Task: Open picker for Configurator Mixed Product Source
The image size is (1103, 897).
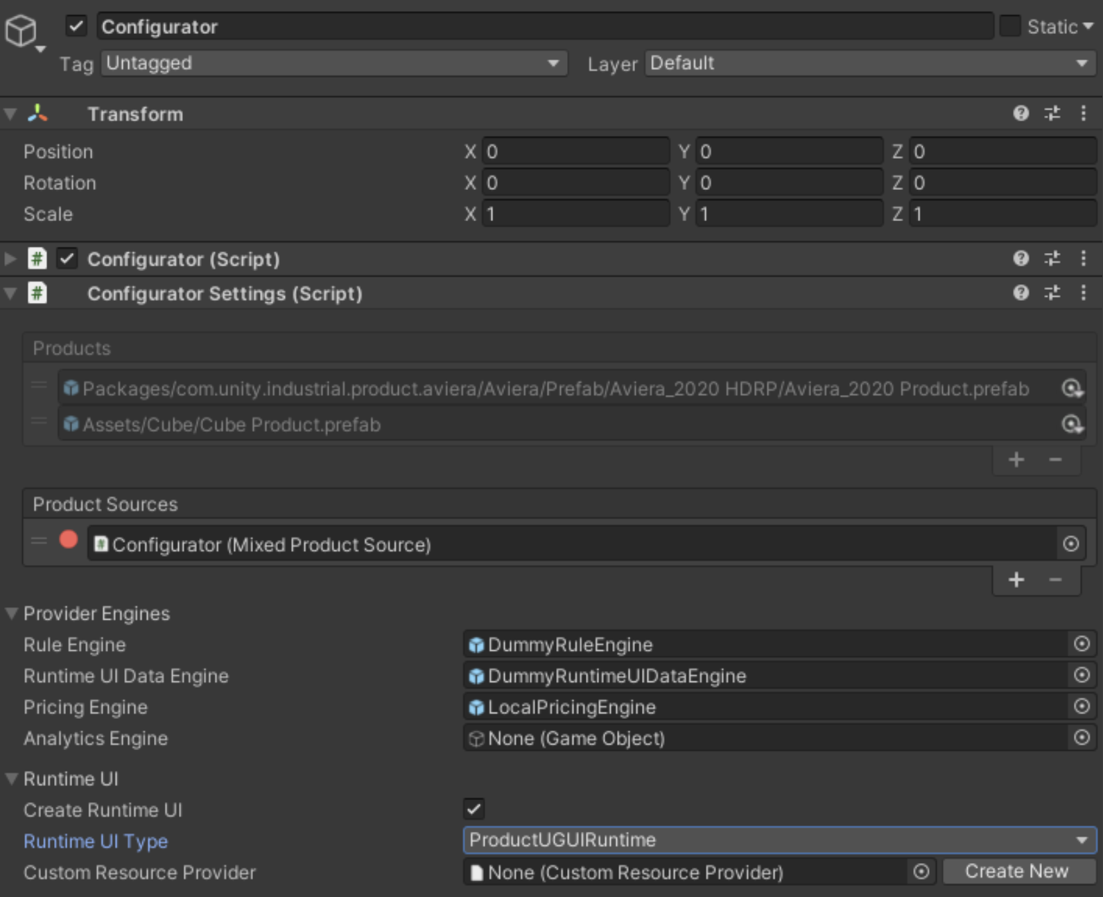Action: [x=1071, y=544]
